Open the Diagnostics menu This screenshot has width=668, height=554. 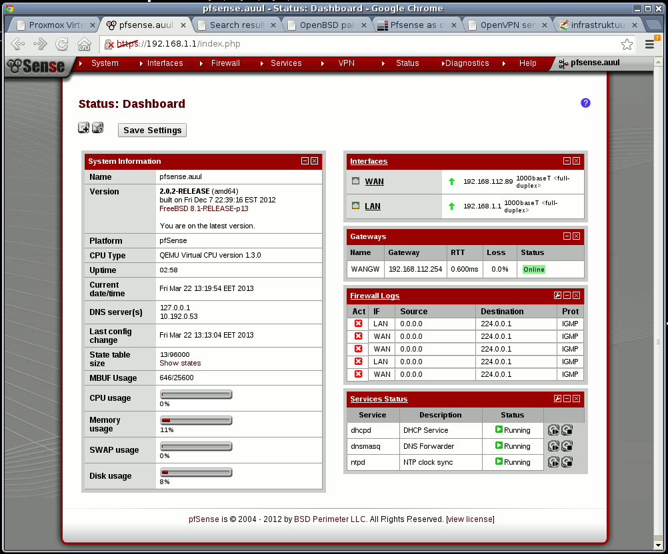(467, 63)
